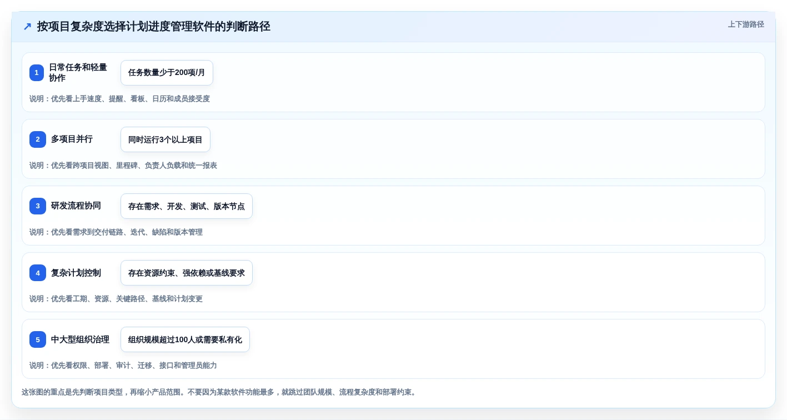Screen dimensions: 787x420
Task: Click the 存在需求、开发、测试、版本节点 chip
Action: pos(187,206)
